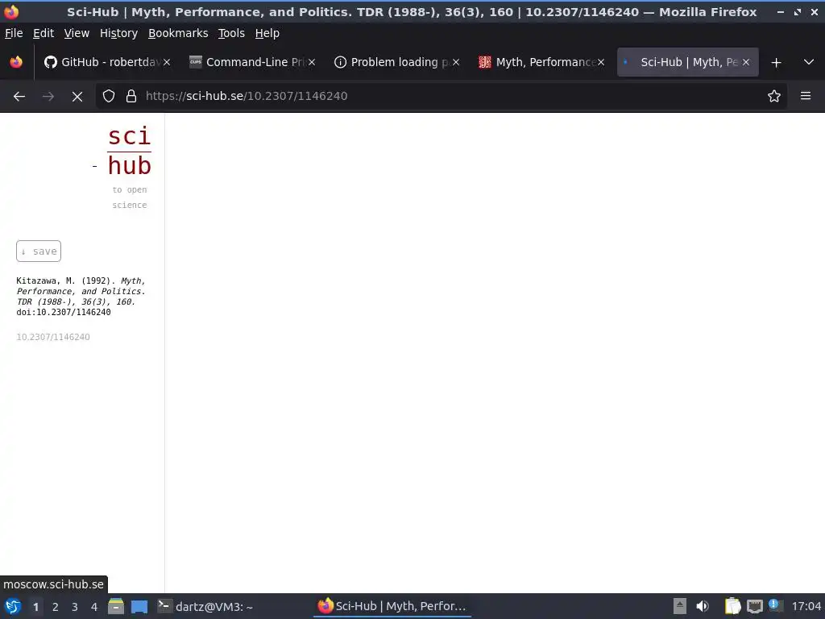Open a new tab with plus
Image resolution: width=825 pixels, height=619 pixels.
pos(776,63)
